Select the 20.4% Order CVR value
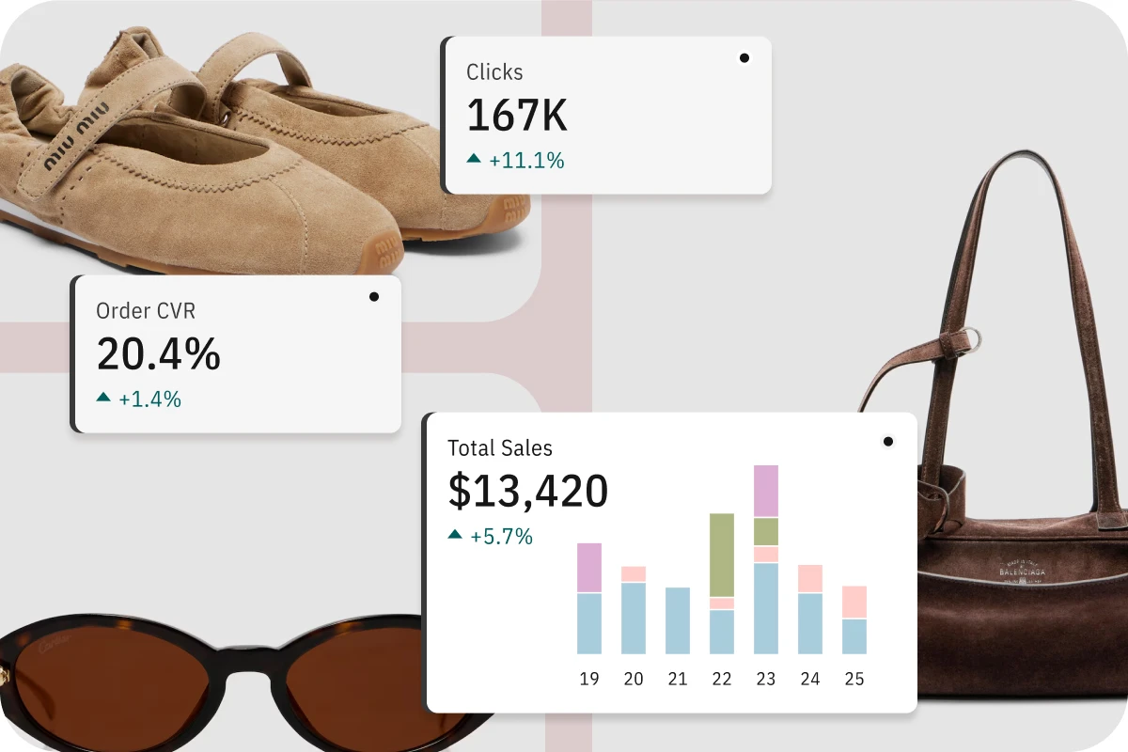 click(x=158, y=354)
